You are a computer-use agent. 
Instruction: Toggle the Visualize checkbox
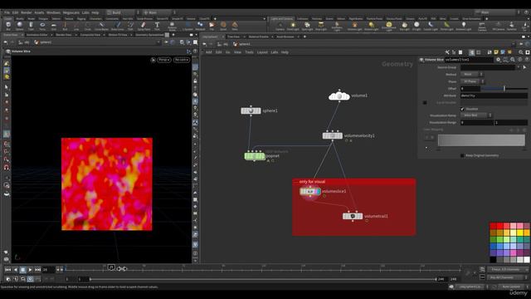point(462,109)
